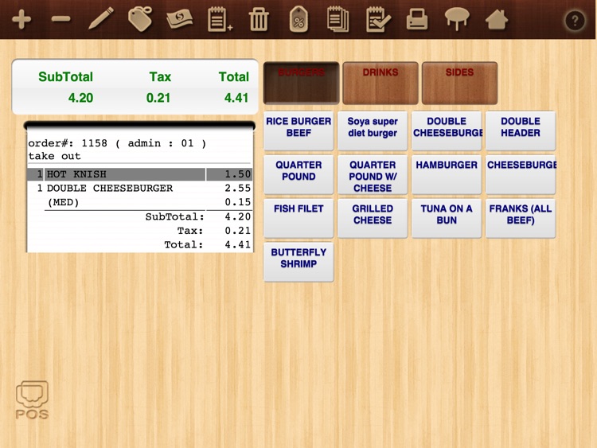Add FISH FILET item
The height and width of the screenshot is (448, 597).
(x=298, y=218)
